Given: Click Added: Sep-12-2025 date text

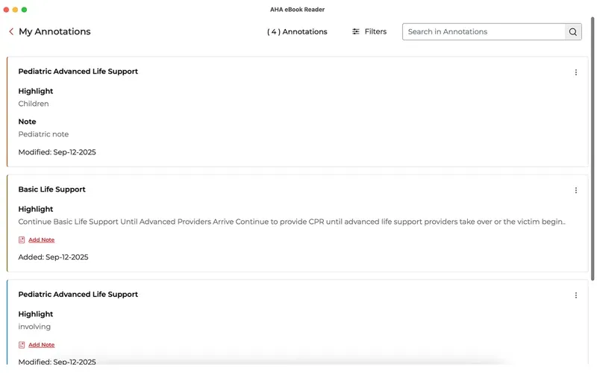Looking at the screenshot, I should pyautogui.click(x=53, y=257).
